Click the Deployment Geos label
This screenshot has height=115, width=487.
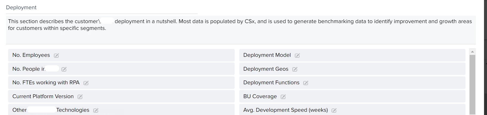pos(266,69)
